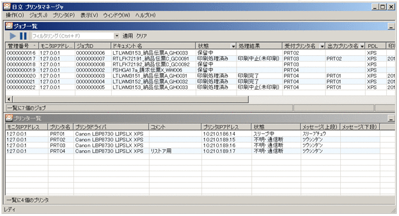Click the play (resume) icon in job list toolbar
The image size is (399, 216).
click(x=12, y=36)
